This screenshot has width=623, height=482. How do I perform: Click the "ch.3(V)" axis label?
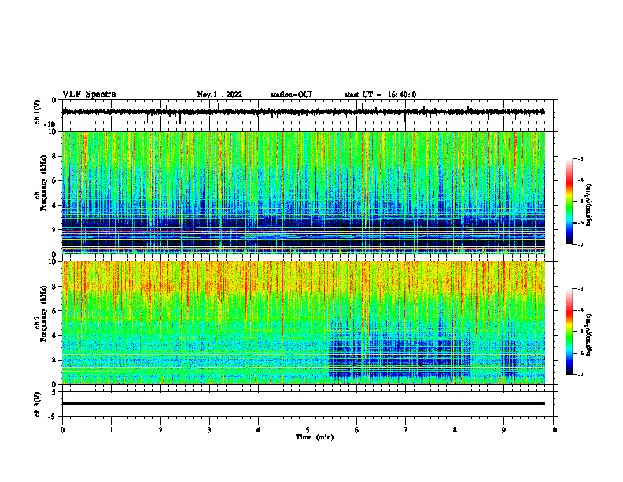pyautogui.click(x=38, y=404)
